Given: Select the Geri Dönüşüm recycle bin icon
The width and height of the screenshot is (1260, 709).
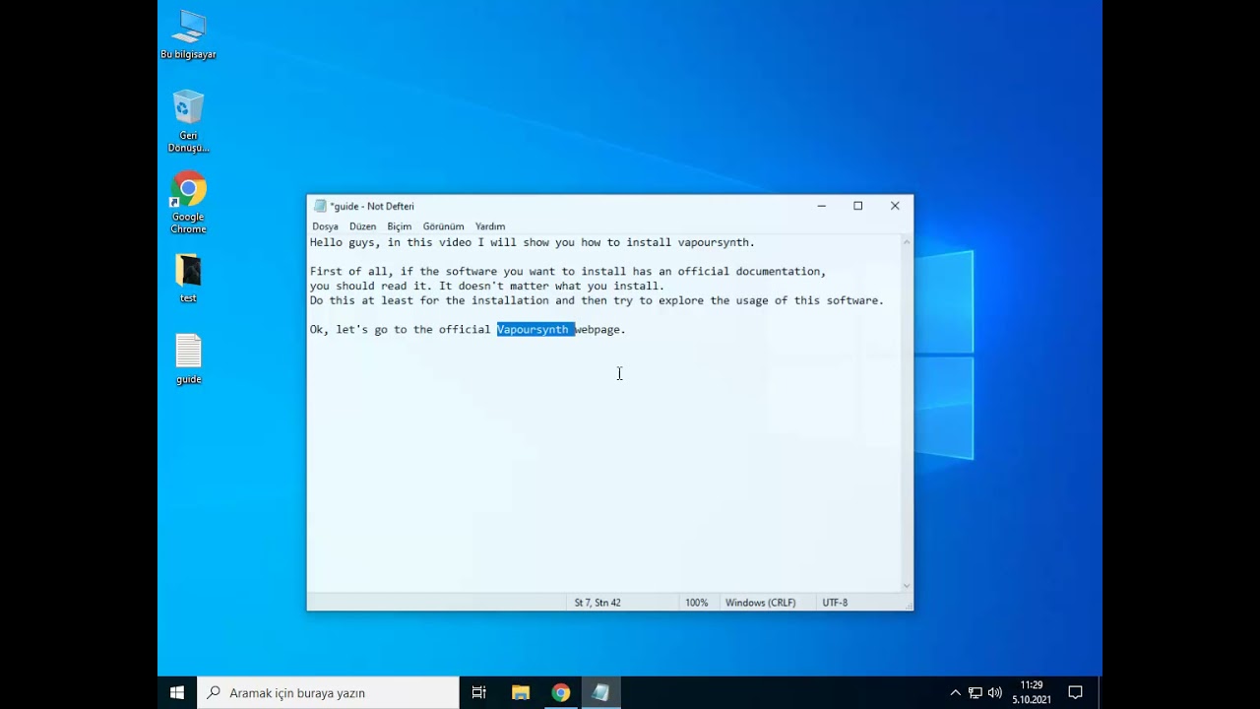Looking at the screenshot, I should click(x=188, y=120).
